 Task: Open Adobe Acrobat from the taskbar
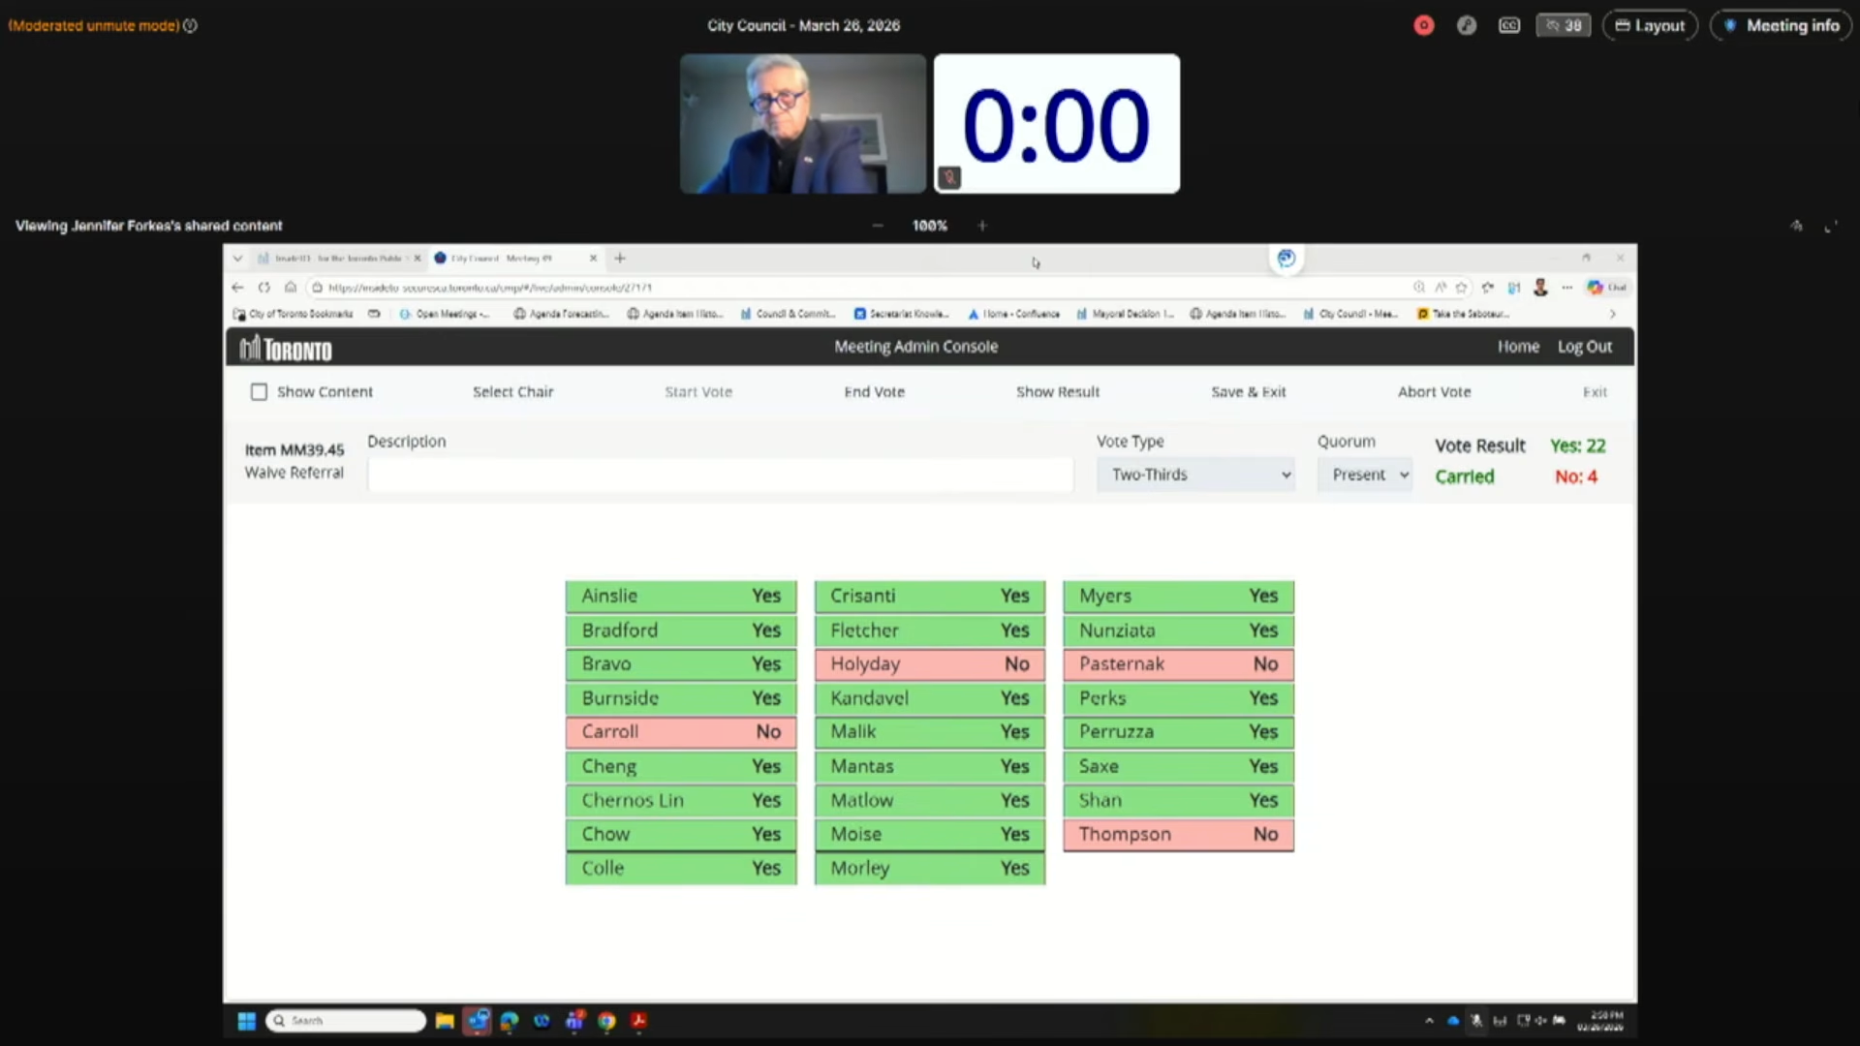pyautogui.click(x=638, y=1021)
